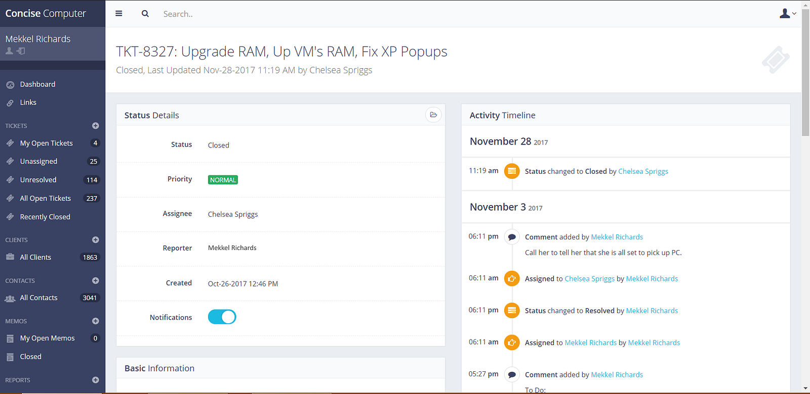Click the comment text 'Call her to tell her'

tap(603, 253)
